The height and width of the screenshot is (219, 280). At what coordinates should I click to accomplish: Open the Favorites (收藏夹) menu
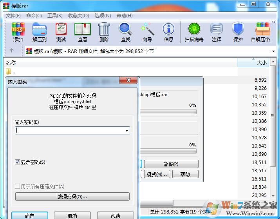point(79,16)
